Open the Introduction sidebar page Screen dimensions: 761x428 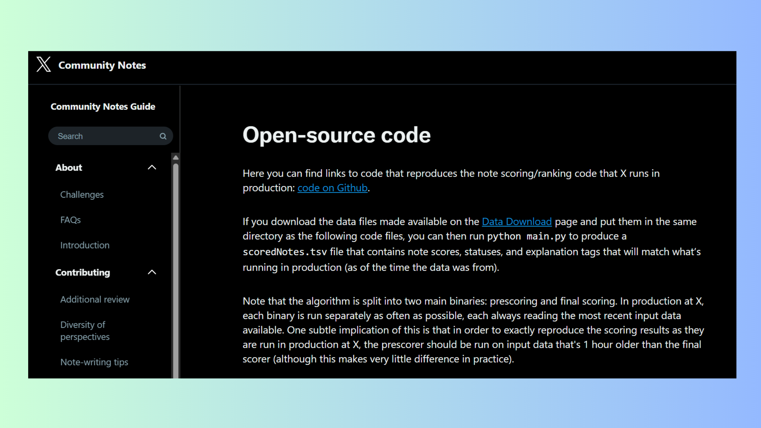tap(85, 245)
